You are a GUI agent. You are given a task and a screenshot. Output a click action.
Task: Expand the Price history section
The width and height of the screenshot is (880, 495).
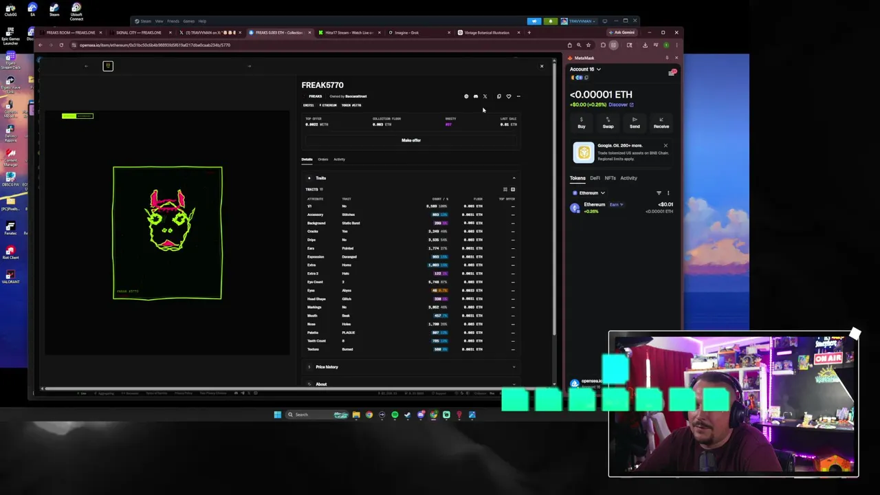[x=411, y=367]
